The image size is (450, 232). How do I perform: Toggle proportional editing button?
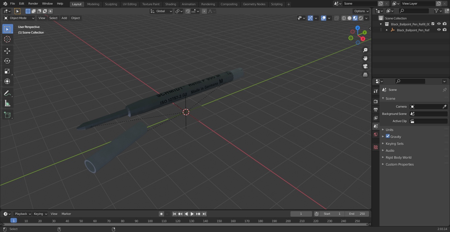(204, 11)
